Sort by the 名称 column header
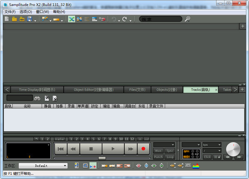This screenshot has width=249, height=179. [27, 106]
